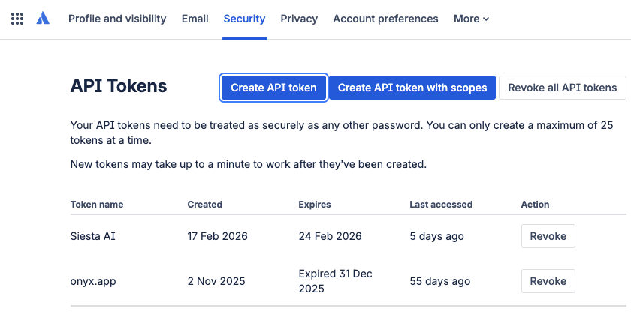Switch to the Email tab
631x317 pixels.
pos(195,19)
